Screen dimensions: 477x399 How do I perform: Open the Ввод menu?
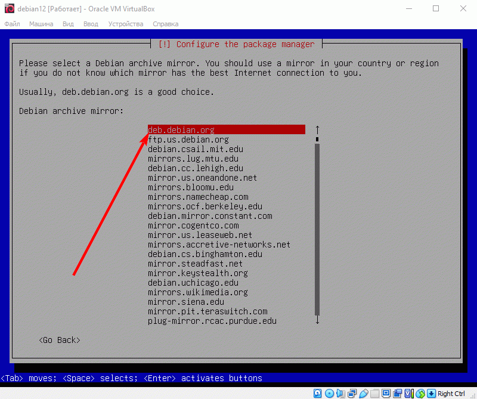pyautogui.click(x=91, y=24)
